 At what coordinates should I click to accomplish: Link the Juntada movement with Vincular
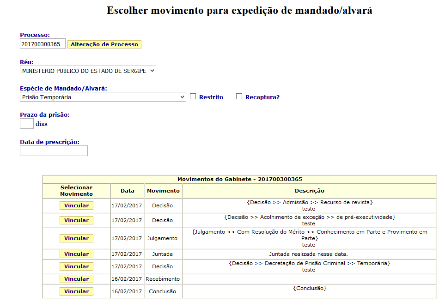[x=76, y=254]
